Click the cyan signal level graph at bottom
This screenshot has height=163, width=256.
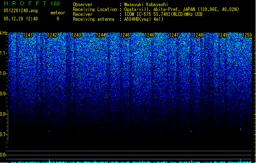[x=130, y=161]
